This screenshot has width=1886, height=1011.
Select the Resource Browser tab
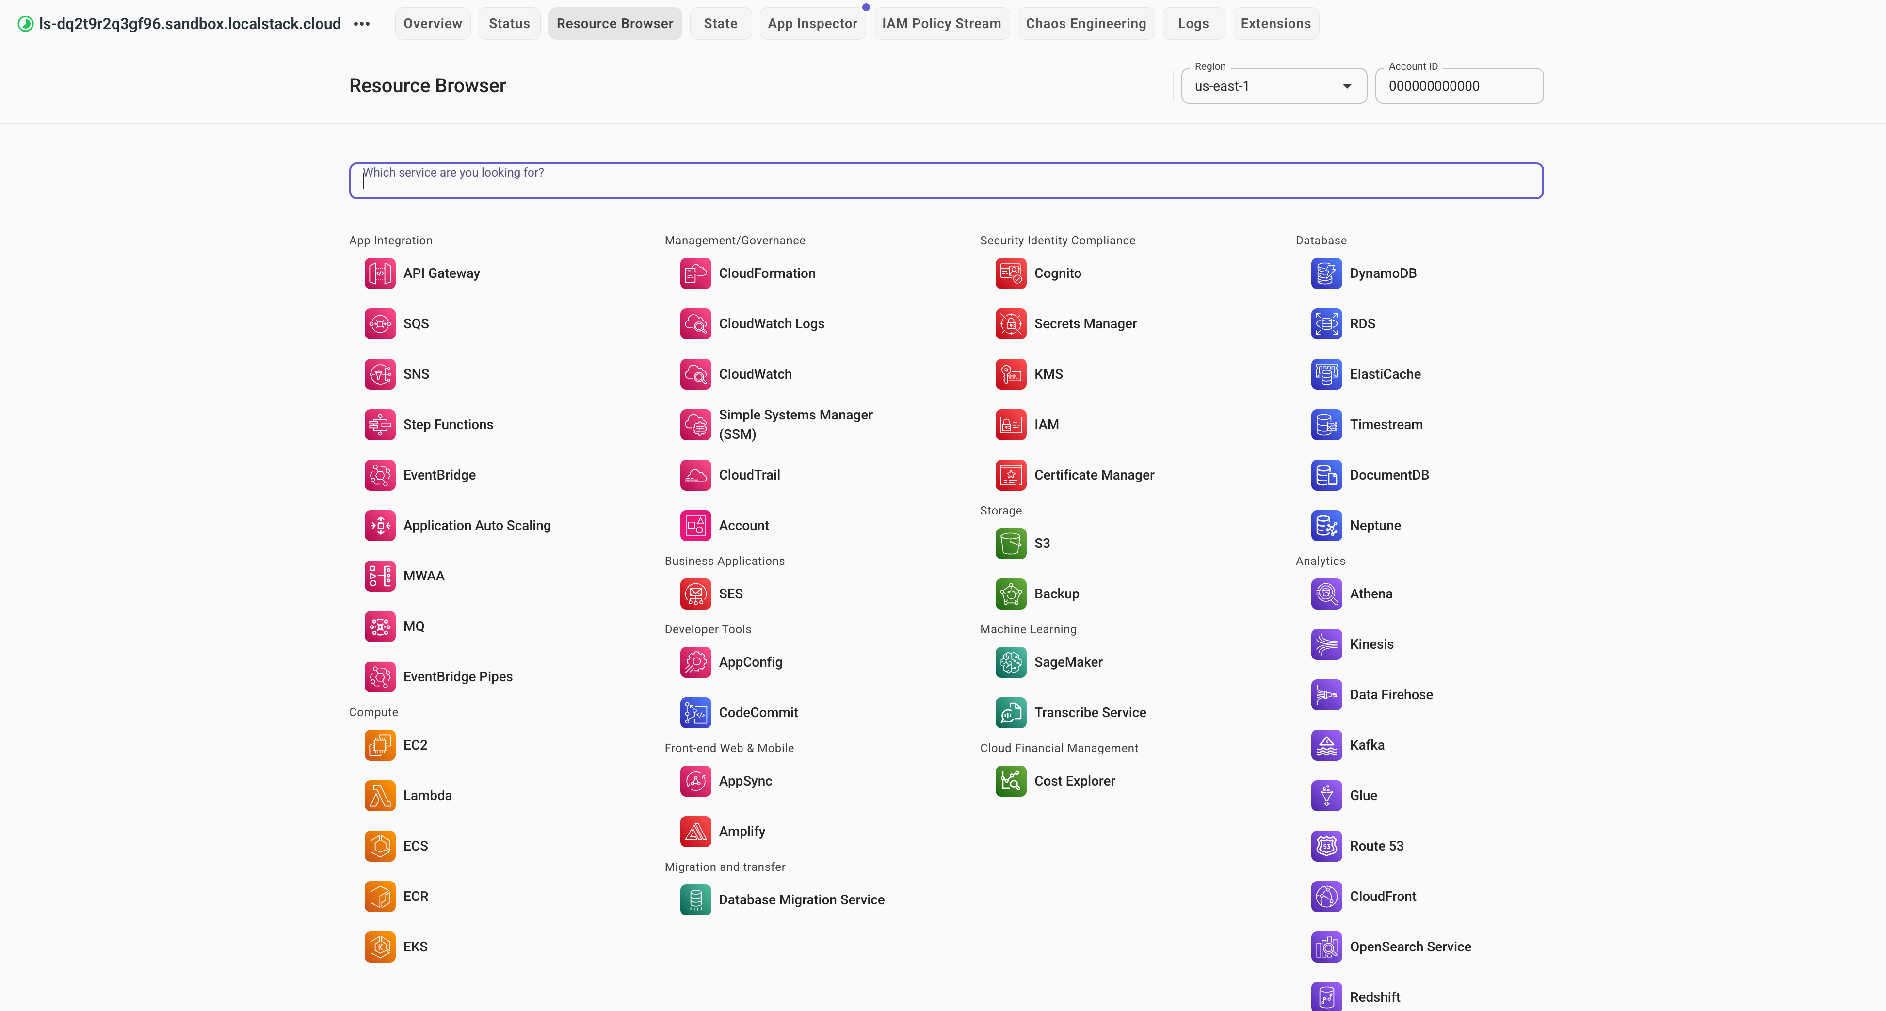[615, 24]
